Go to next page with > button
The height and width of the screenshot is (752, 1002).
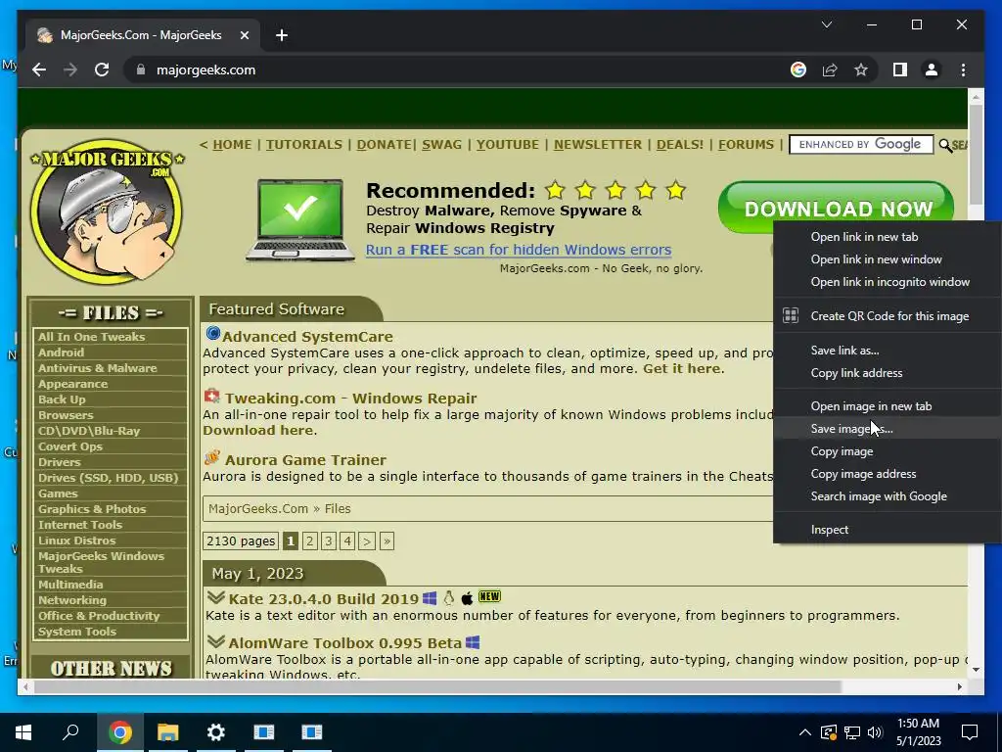[x=367, y=540]
